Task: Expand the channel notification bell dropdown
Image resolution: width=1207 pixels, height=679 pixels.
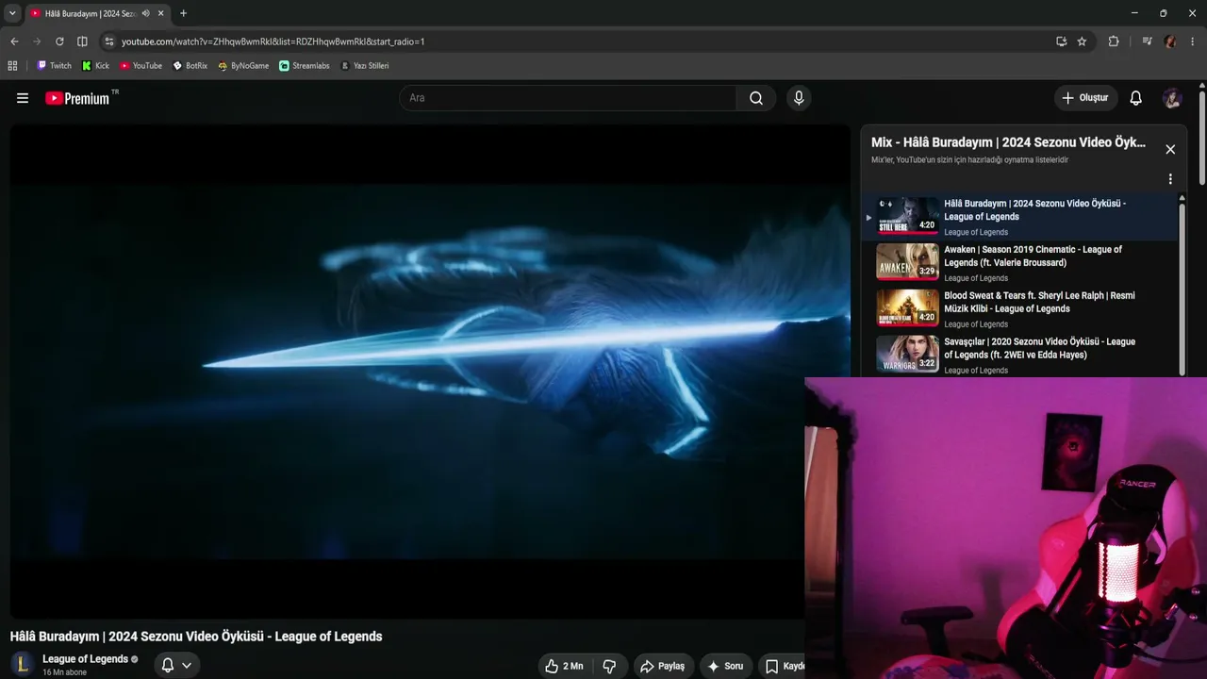Action: [176, 665]
